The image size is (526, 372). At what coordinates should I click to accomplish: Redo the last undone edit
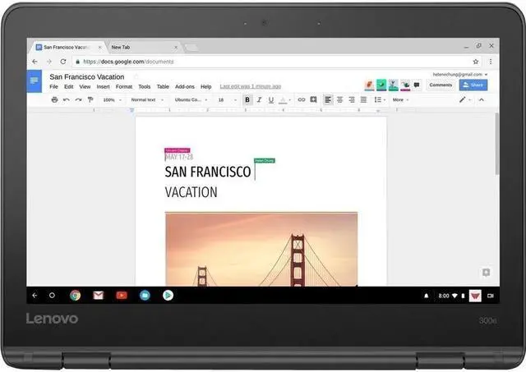tap(79, 99)
